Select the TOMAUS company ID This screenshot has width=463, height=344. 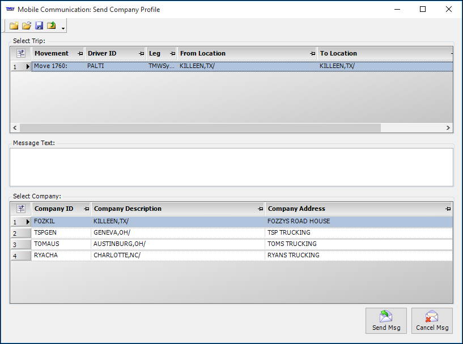tap(61, 244)
